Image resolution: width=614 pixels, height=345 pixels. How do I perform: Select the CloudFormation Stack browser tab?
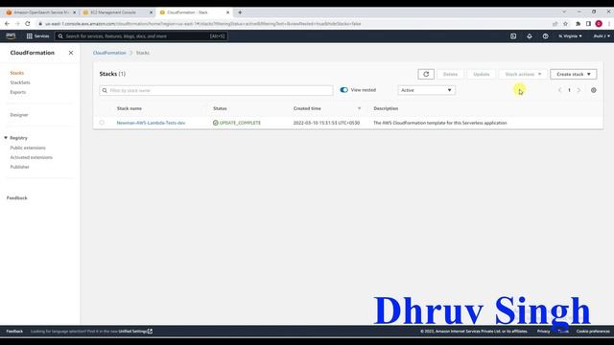point(194,12)
